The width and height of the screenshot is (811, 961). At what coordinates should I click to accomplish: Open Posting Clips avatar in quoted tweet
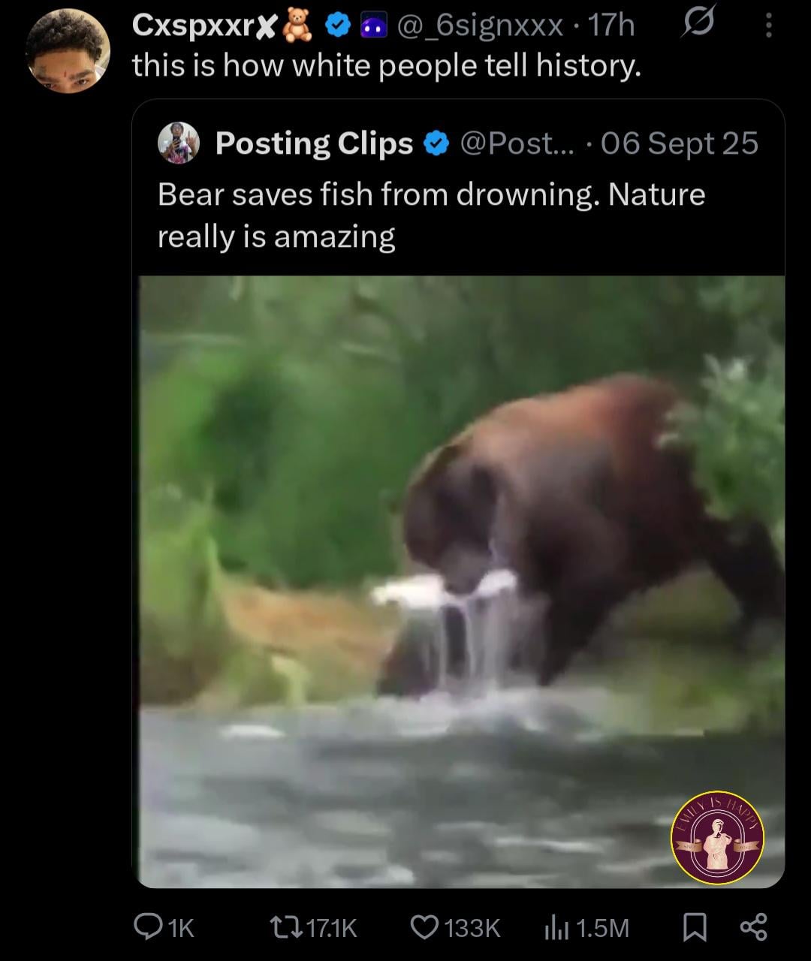[179, 143]
